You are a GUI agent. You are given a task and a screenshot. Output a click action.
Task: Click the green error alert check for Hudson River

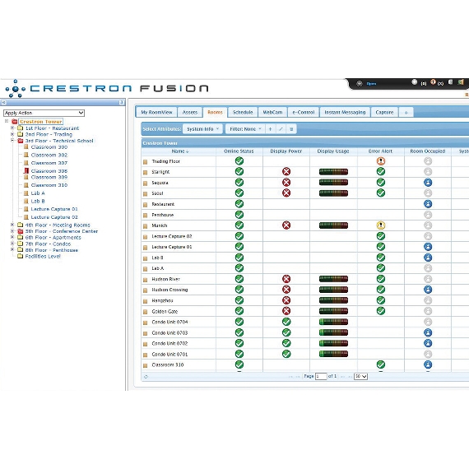click(x=380, y=279)
